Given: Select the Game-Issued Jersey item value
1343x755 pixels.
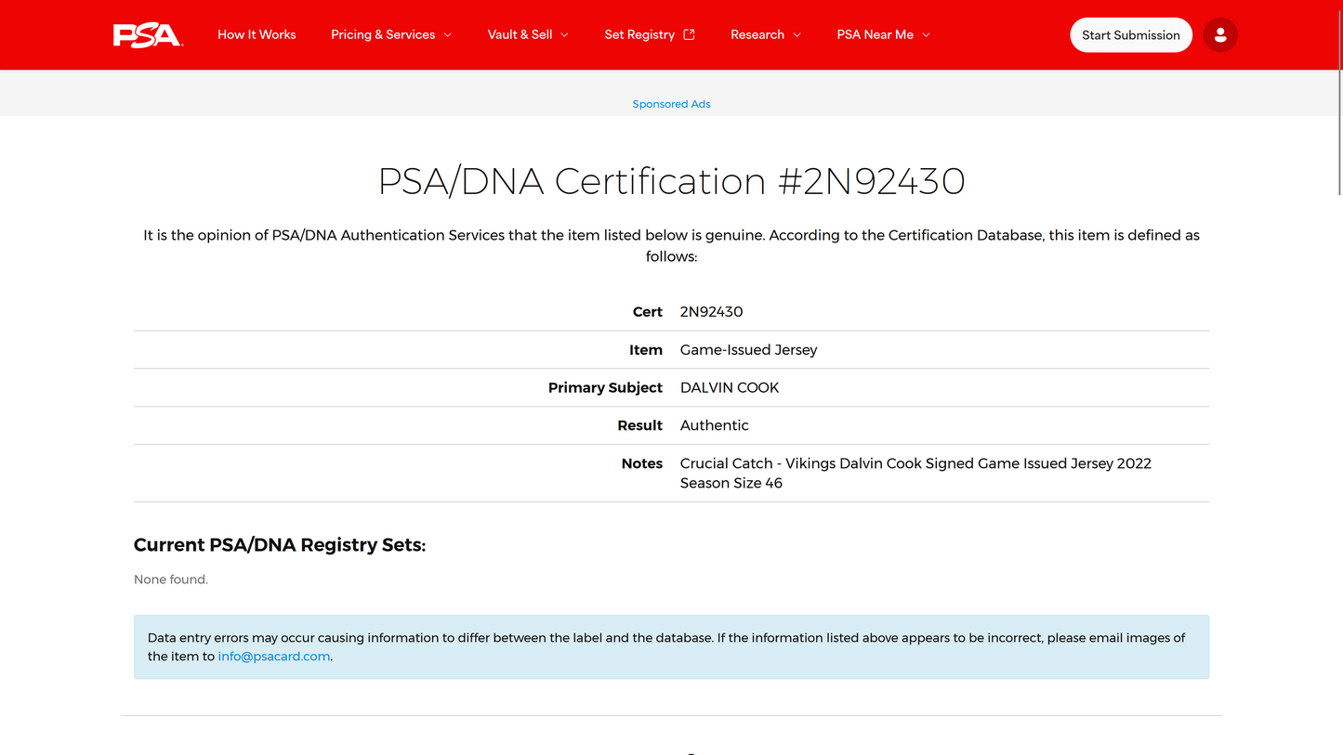Looking at the screenshot, I should point(749,350).
